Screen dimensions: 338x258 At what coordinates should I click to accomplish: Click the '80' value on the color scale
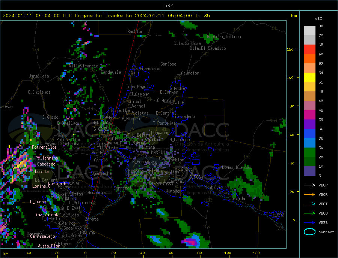pyautogui.click(x=321, y=26)
